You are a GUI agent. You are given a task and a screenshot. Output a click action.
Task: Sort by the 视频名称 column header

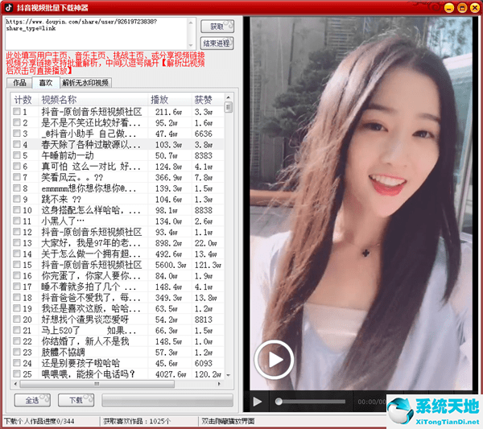coord(93,100)
